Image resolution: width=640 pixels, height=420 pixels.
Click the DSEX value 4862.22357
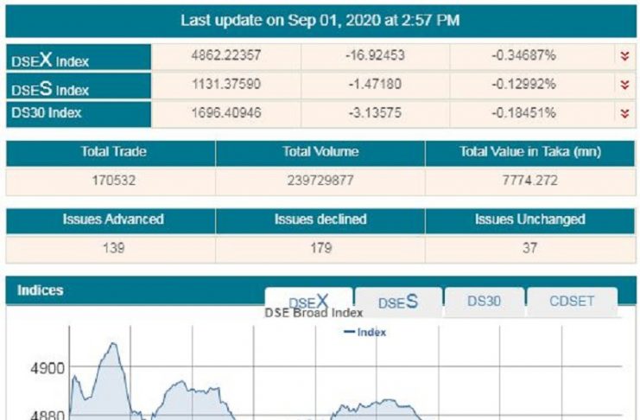pos(225,56)
